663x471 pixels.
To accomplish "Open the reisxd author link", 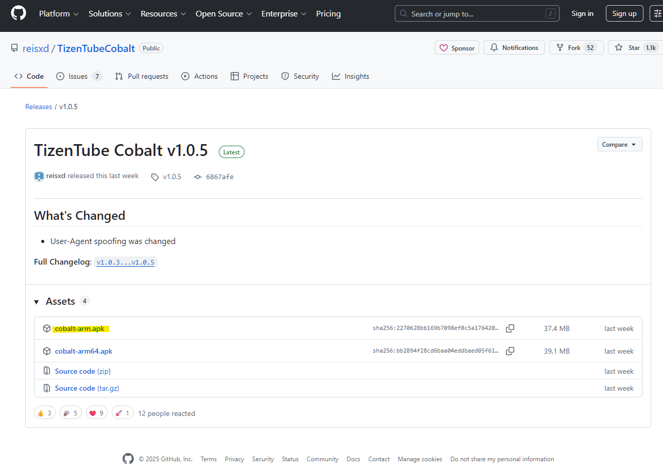I will [x=56, y=176].
